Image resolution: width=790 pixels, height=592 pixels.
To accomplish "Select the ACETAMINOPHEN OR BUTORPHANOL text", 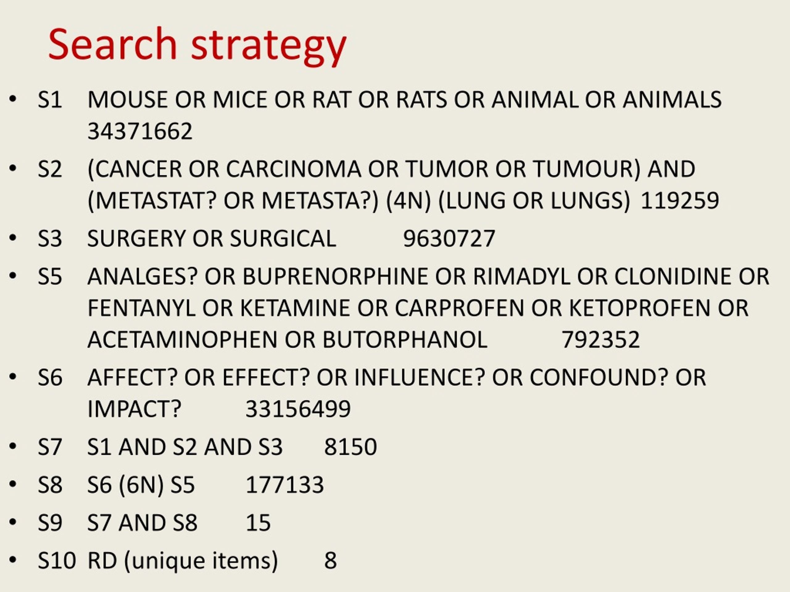I will 287,340.
